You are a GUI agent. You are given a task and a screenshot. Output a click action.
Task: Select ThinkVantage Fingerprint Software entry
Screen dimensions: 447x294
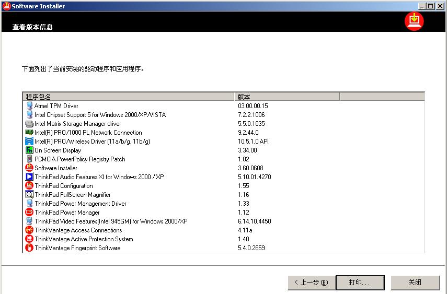click(77, 248)
